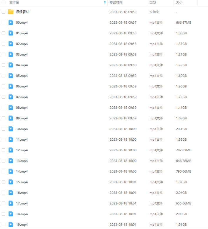Sort by 类型 column header
The width and height of the screenshot is (208, 229).
(x=153, y=2)
